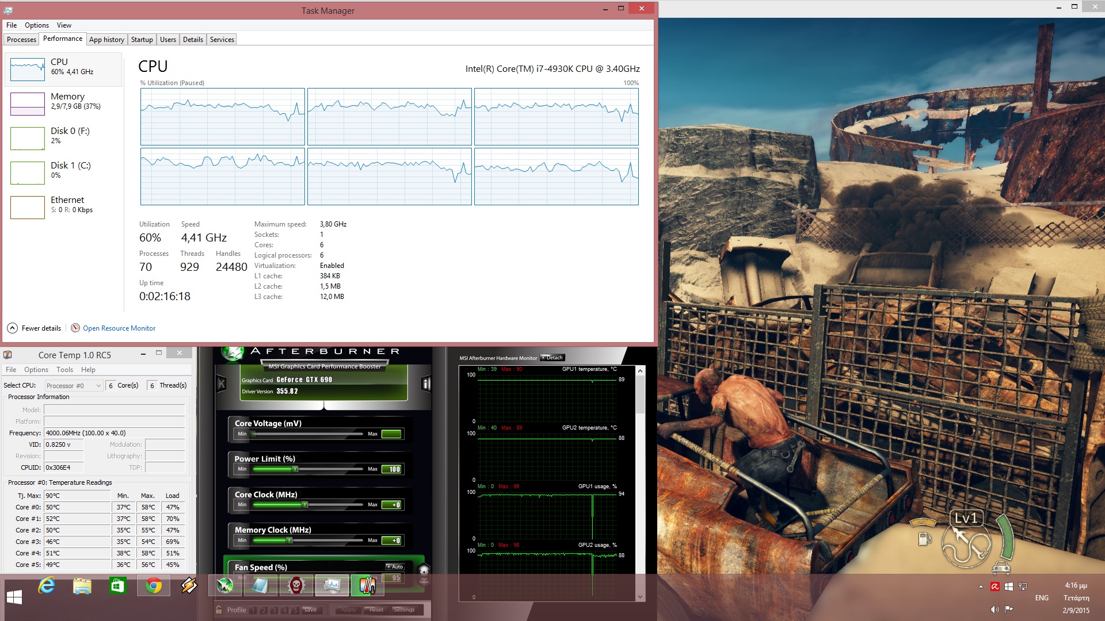Toggle the profile lock icon
1105x621 pixels.
pos(219,609)
